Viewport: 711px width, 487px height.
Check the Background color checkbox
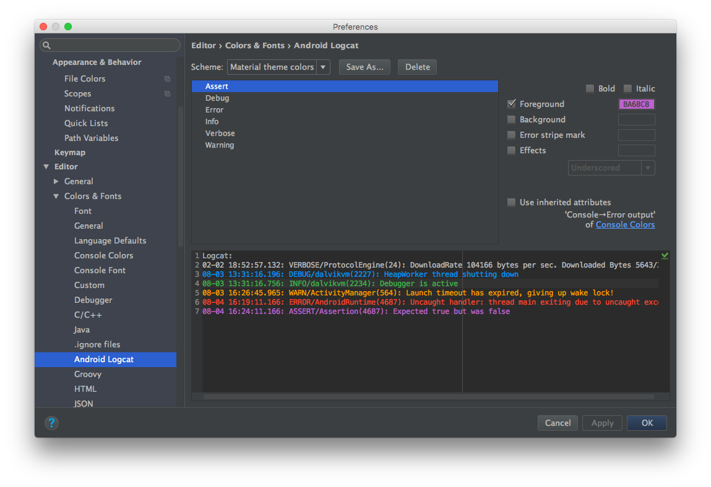(511, 119)
